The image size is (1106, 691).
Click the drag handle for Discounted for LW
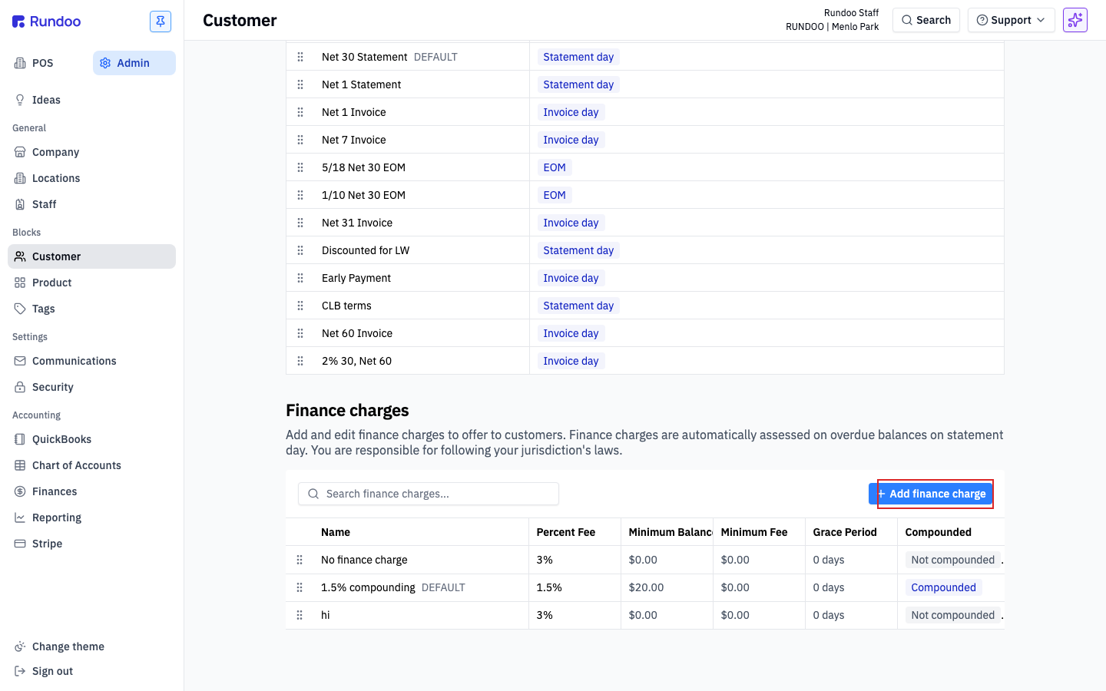(300, 250)
